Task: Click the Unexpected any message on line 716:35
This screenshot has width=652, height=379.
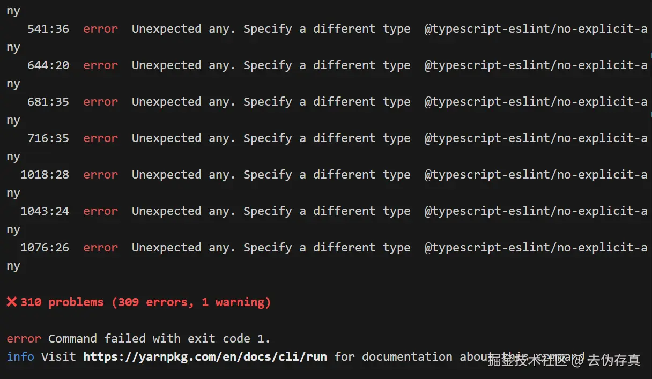Action: (x=271, y=138)
